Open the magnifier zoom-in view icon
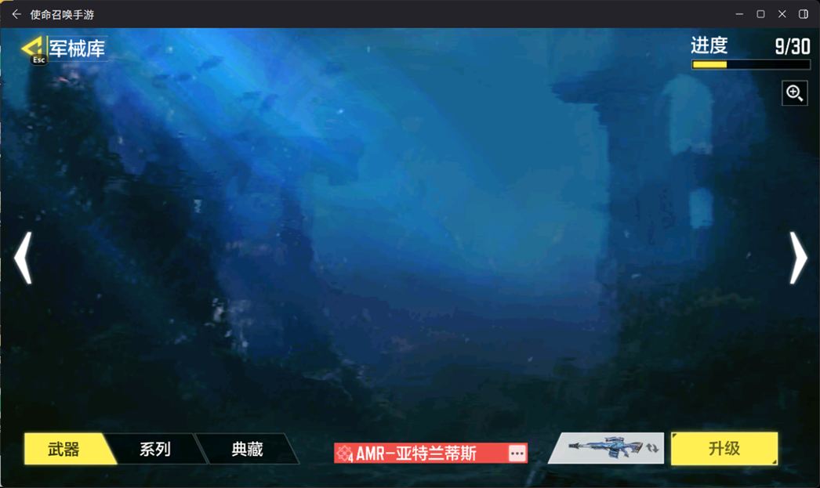The image size is (820, 488). click(794, 93)
